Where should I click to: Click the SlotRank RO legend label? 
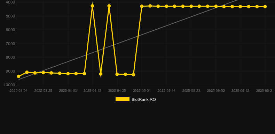coord(144,99)
